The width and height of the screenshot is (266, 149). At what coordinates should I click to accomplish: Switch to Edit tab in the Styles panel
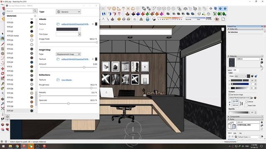pyautogui.click(x=235, y=133)
